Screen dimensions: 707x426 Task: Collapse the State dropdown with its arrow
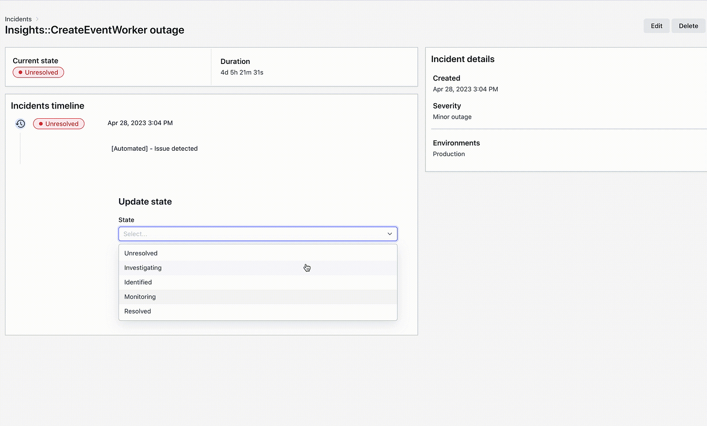[x=389, y=234]
